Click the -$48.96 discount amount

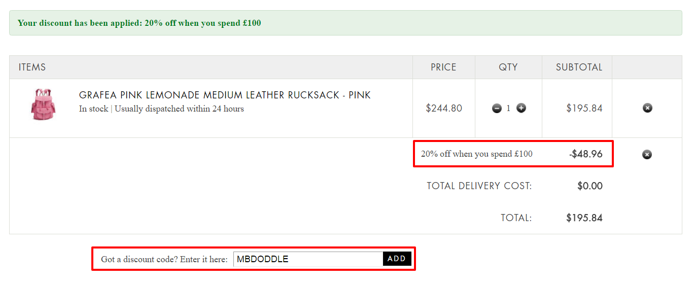[586, 154]
